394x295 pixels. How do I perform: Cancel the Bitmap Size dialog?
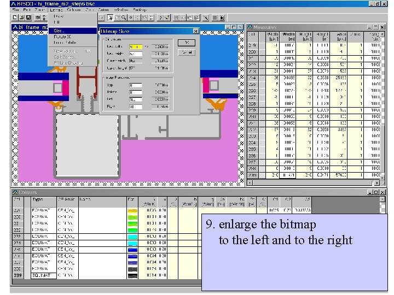(x=187, y=52)
